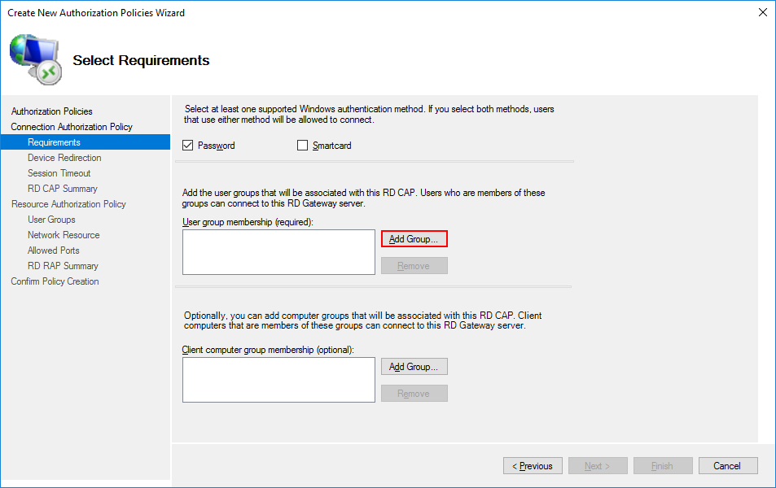776x488 pixels.
Task: Select Connection Authorization Policy step
Action: tap(72, 127)
